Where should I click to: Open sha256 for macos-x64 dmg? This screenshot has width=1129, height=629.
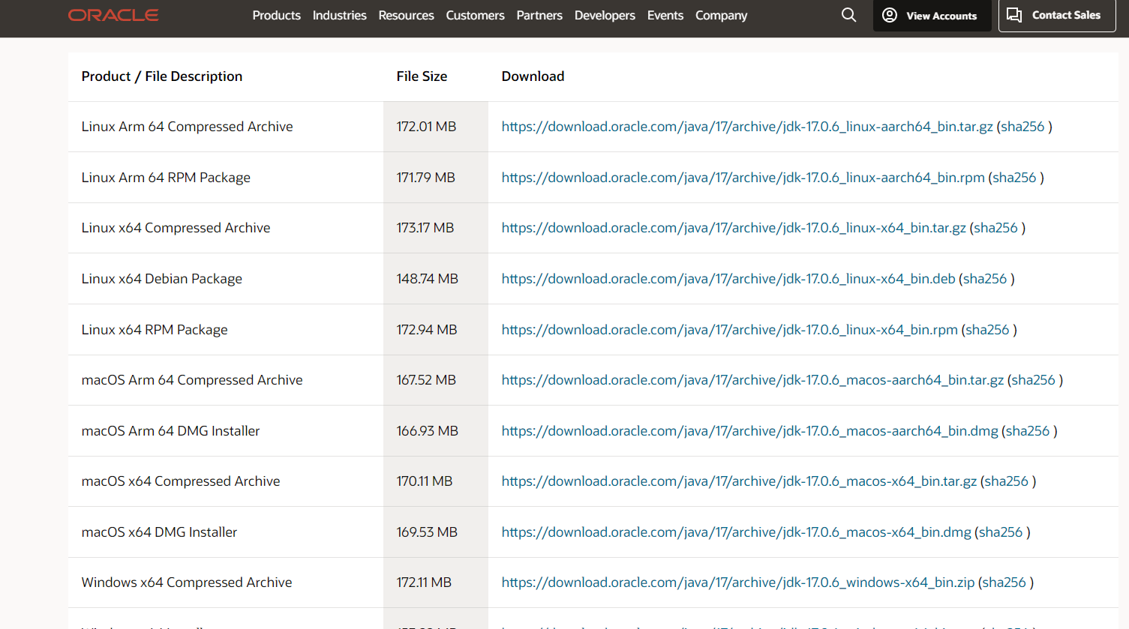click(x=1001, y=532)
